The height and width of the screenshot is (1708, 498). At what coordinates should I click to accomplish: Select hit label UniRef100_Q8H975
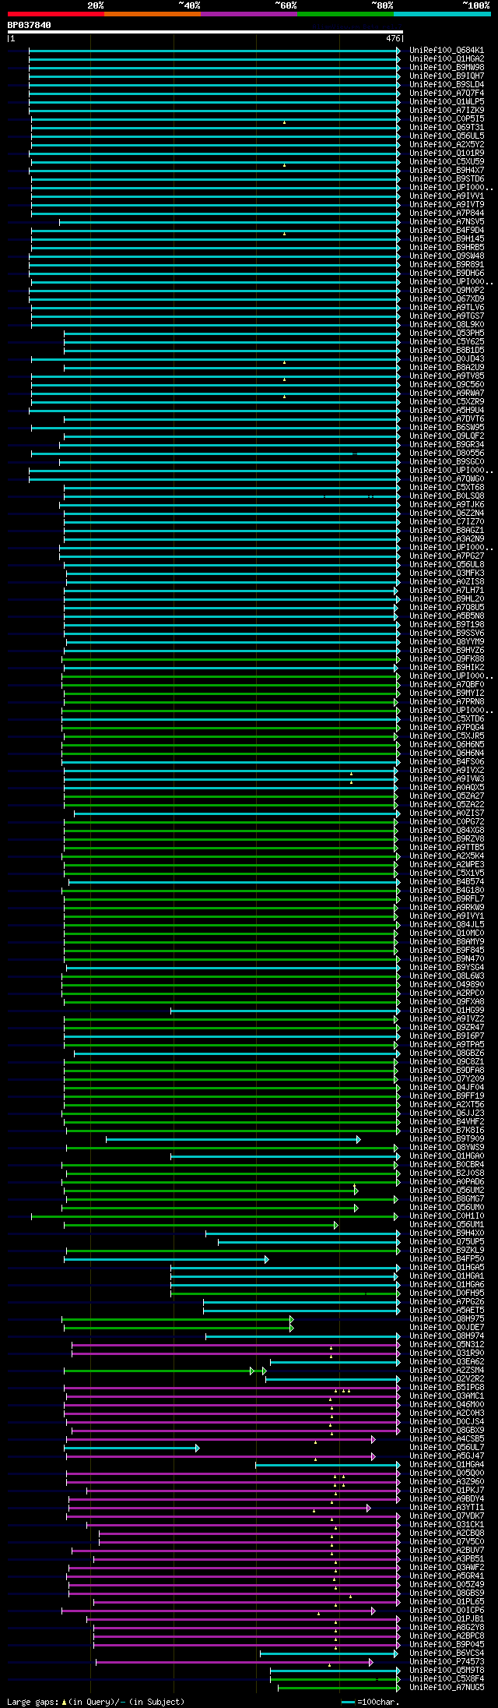pos(447,1318)
